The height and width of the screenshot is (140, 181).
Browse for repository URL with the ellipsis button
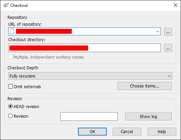coord(168,32)
